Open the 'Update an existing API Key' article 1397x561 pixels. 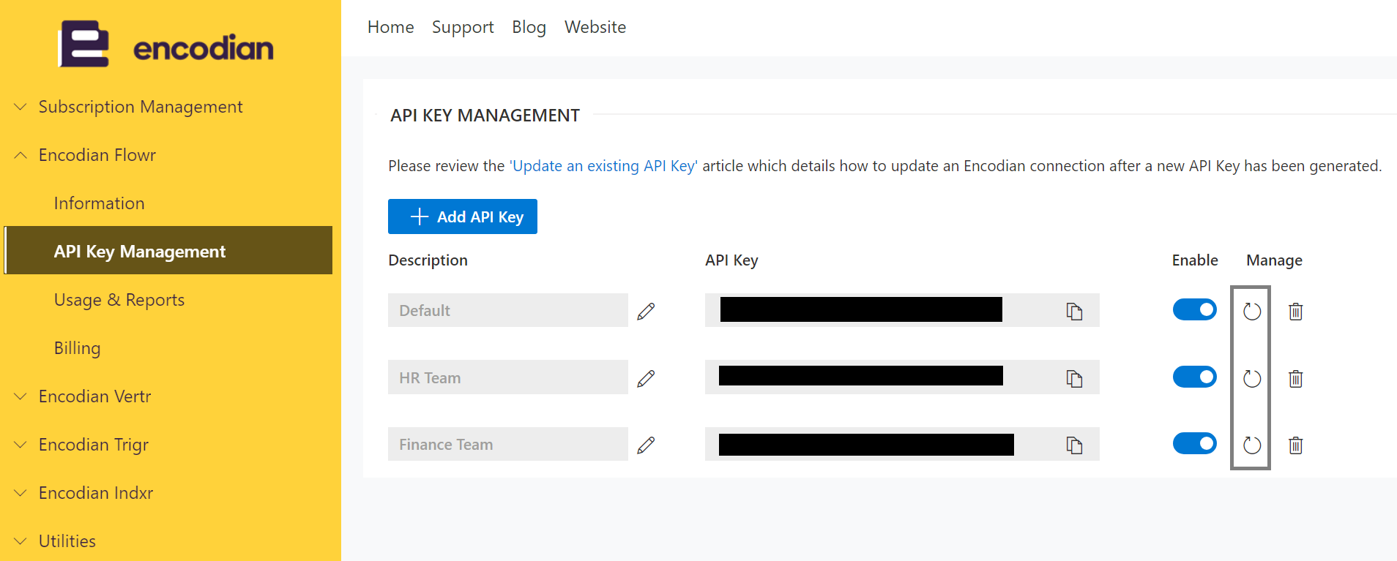click(x=603, y=166)
